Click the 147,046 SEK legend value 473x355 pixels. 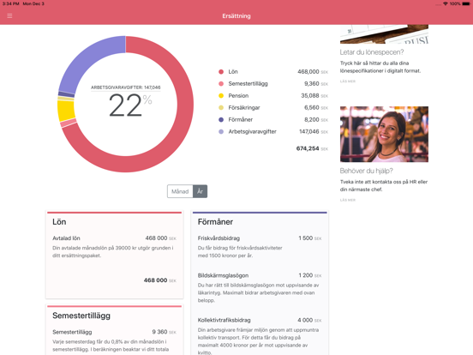[314, 131]
